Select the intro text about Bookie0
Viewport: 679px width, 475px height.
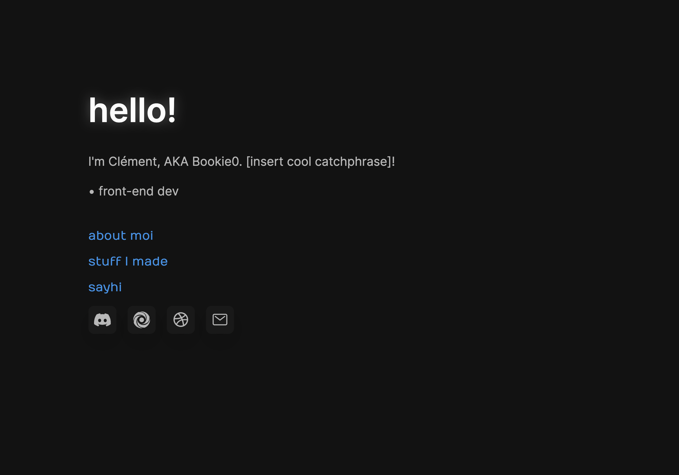coord(241,161)
